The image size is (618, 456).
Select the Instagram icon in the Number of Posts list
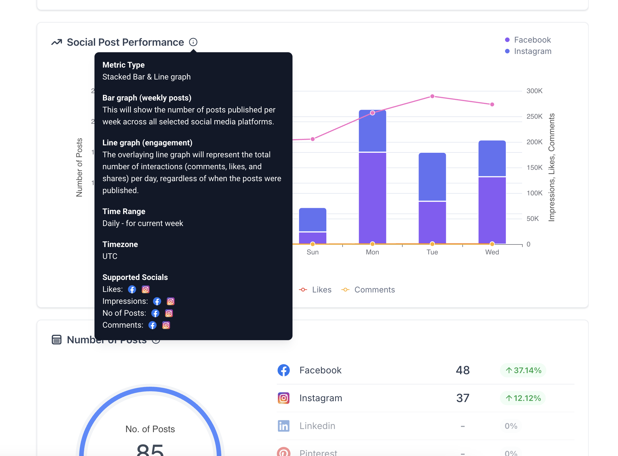pyautogui.click(x=283, y=398)
